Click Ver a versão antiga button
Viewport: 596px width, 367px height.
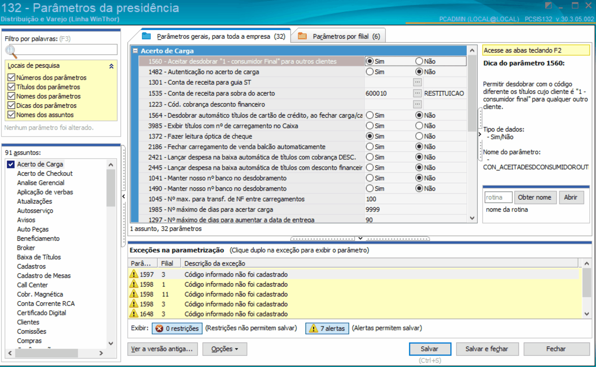point(162,349)
